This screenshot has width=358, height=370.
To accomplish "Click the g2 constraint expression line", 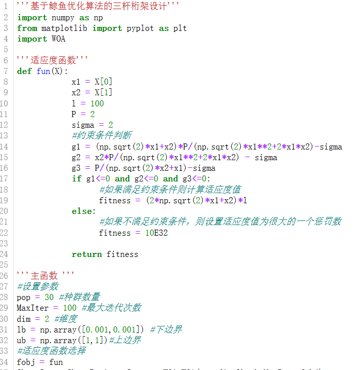I will [x=174, y=158].
